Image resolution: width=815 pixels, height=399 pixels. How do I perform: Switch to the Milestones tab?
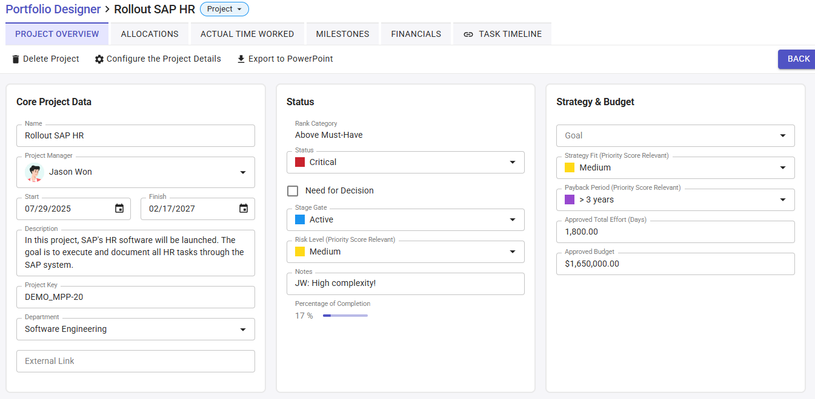[x=342, y=34]
